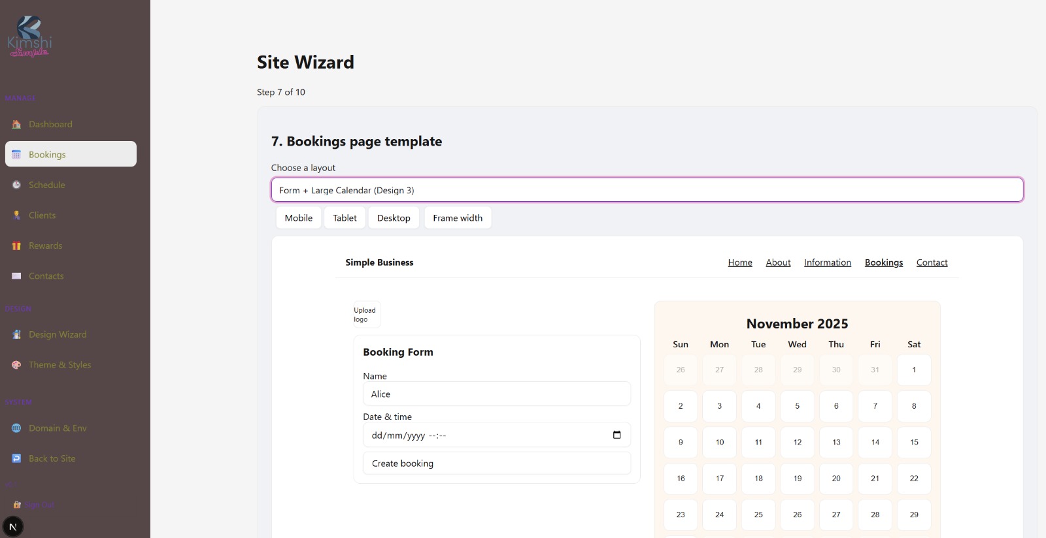Click the Simple Business site title
This screenshot has width=1046, height=538.
click(379, 262)
